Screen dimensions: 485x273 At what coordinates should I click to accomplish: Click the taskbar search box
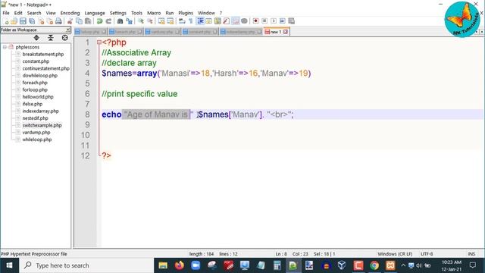[x=86, y=265]
